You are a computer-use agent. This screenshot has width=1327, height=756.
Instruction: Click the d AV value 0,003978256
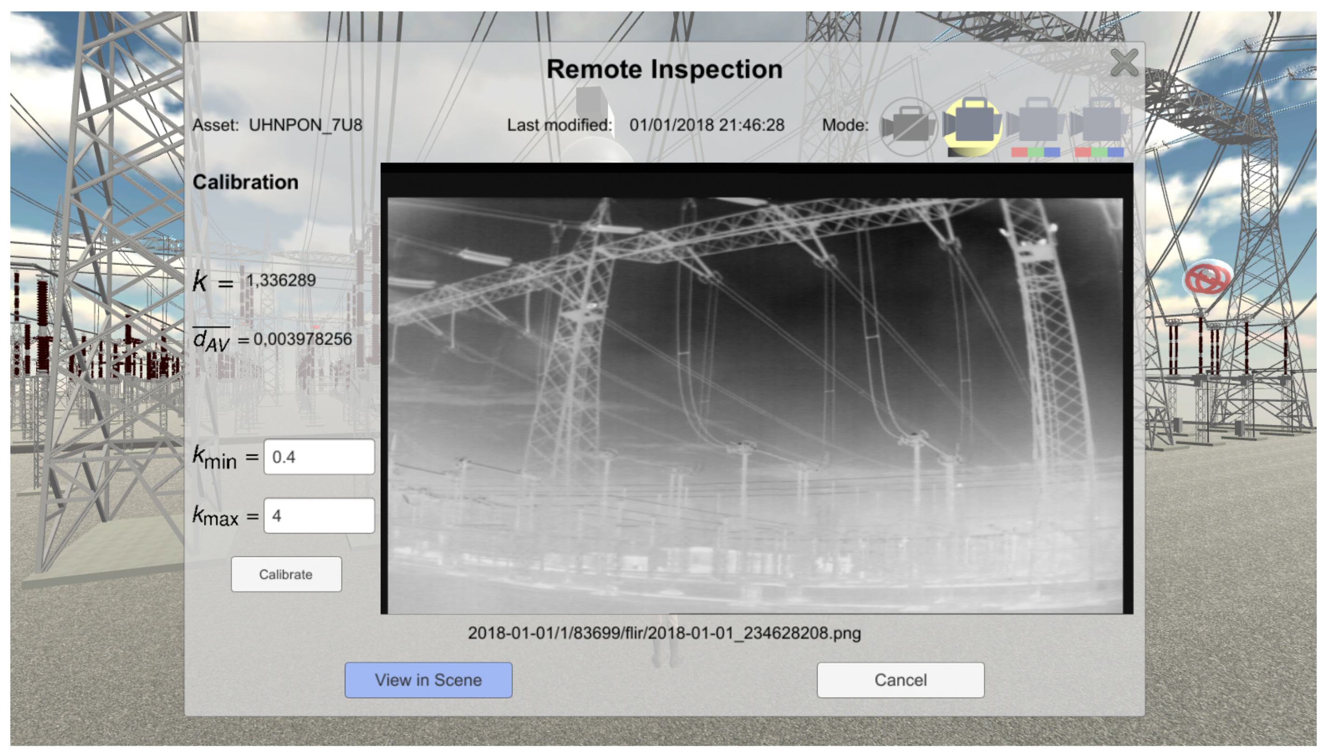coord(302,339)
